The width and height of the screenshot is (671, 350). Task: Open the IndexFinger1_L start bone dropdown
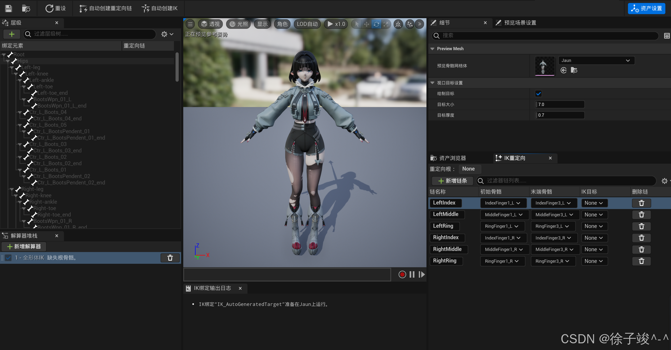point(503,203)
